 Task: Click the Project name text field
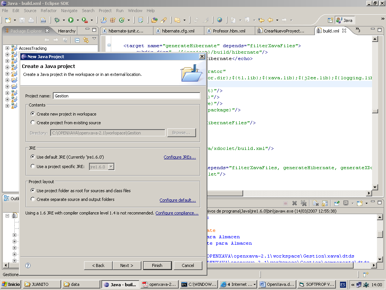click(x=126, y=96)
